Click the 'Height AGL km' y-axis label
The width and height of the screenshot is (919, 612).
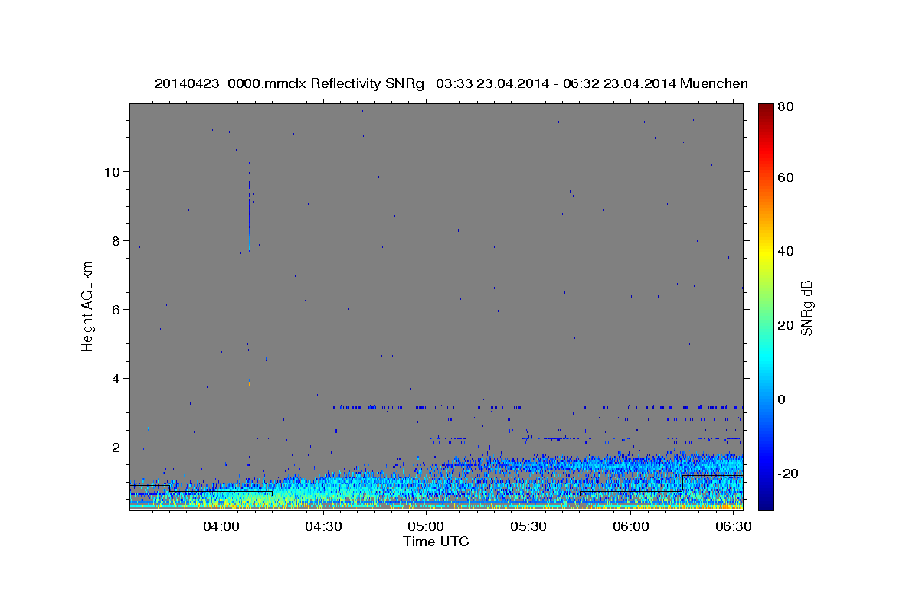87,306
